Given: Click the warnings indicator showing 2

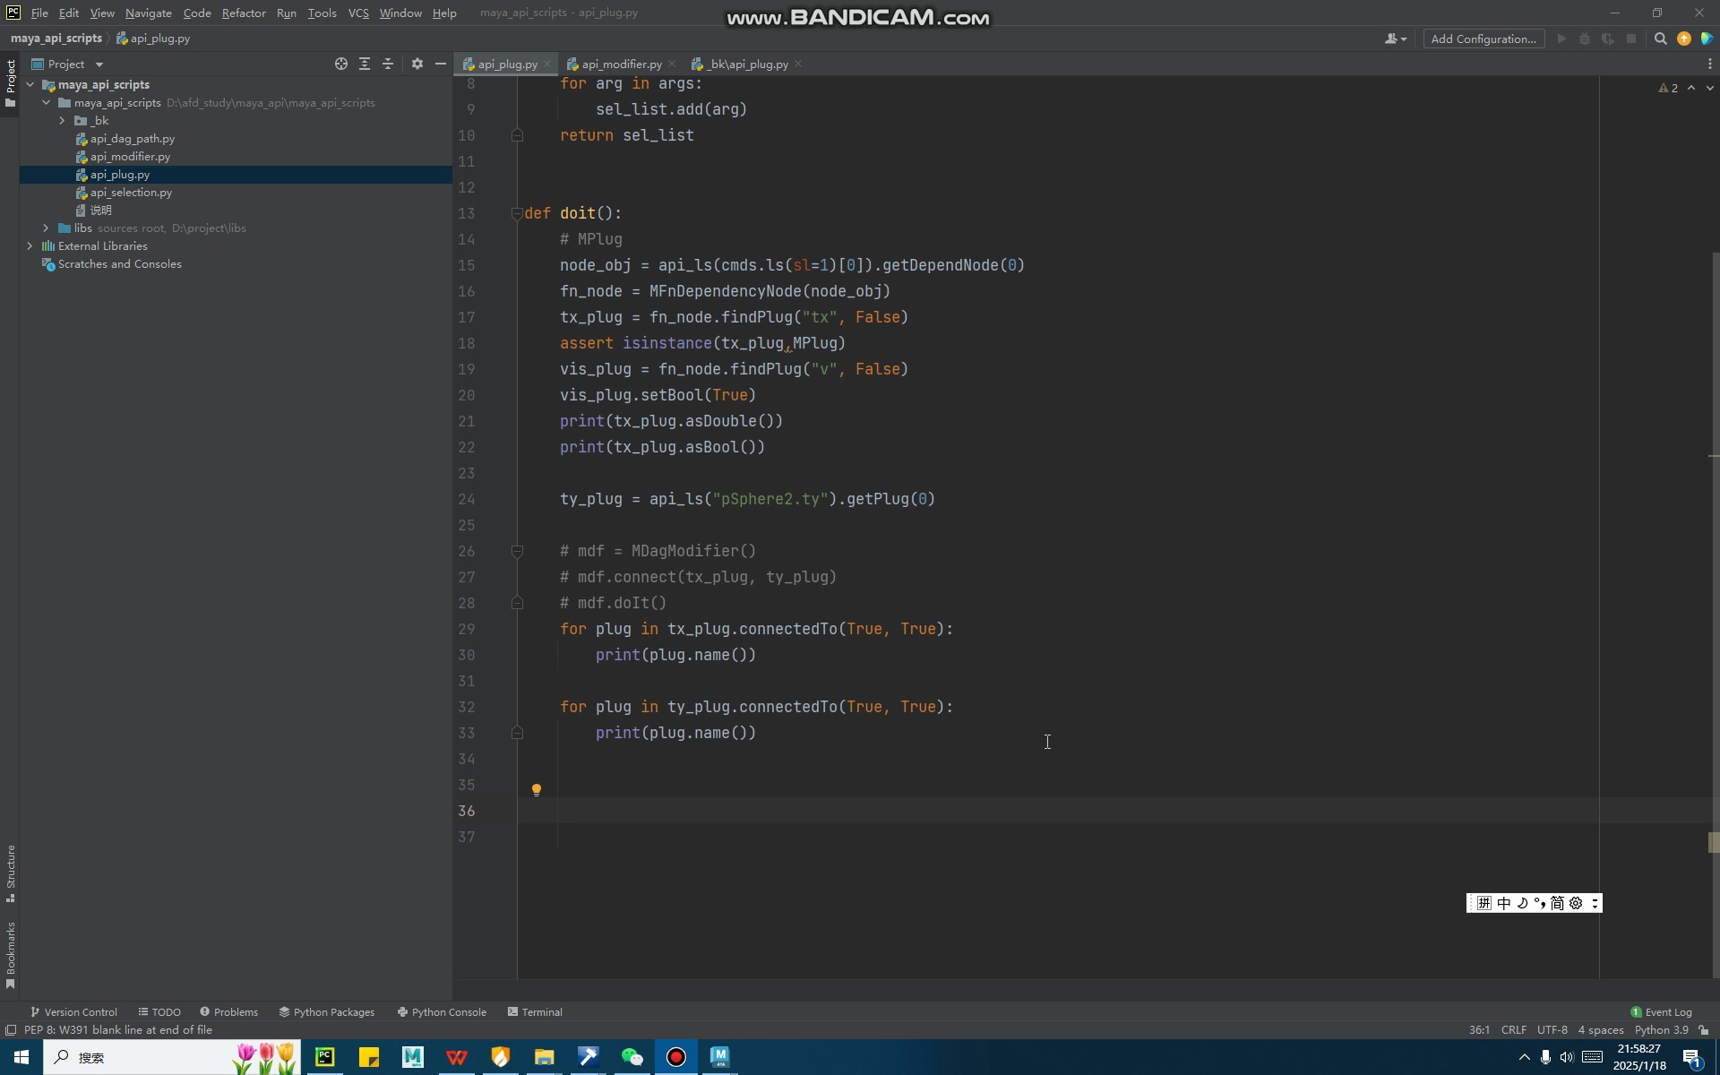Looking at the screenshot, I should 1668,88.
